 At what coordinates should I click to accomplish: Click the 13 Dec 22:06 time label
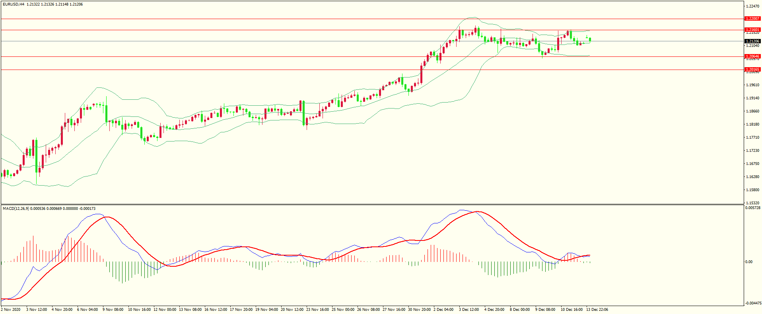click(597, 310)
